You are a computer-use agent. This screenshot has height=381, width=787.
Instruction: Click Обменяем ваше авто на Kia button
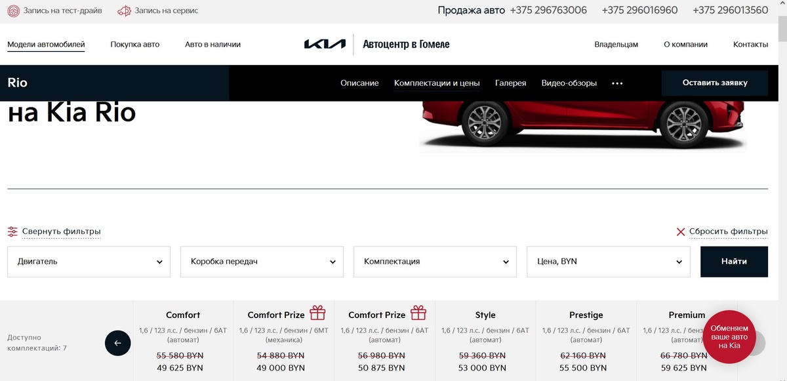tap(729, 337)
